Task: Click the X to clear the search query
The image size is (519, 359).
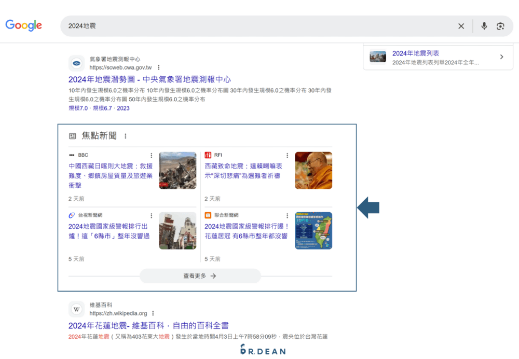Action: pos(461,25)
